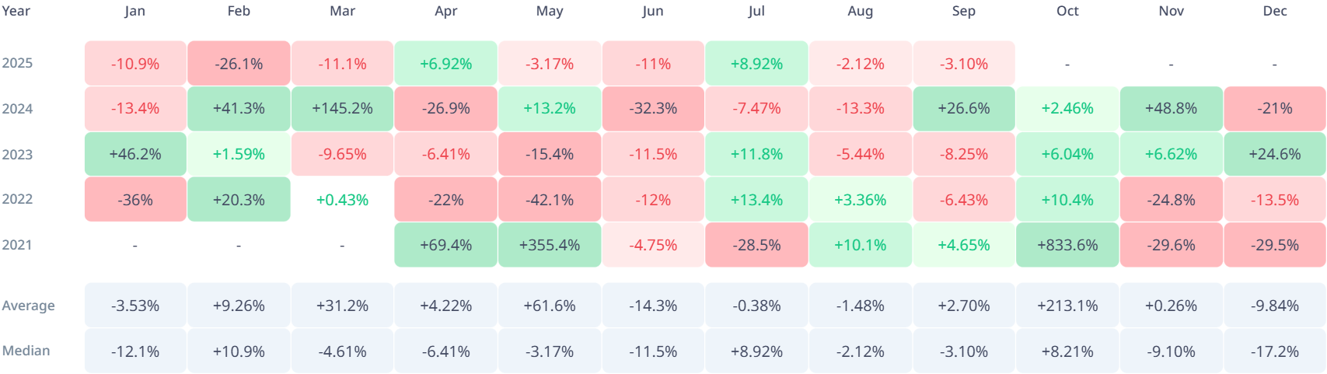Click the -26.1% February 2025 cell
Viewport: 1327px width, 374px height.
[239, 64]
